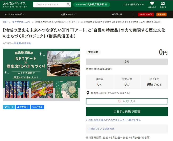The width and height of the screenshot is (173, 141).
Task: Click the orange 災害支援 button
Action: [x=161, y=14]
